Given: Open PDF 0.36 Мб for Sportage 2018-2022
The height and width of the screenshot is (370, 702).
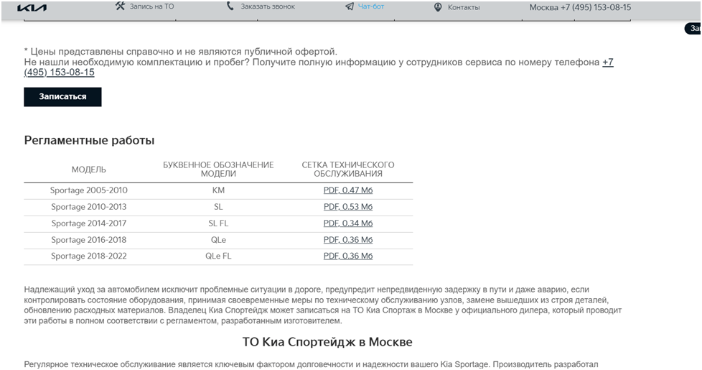Looking at the screenshot, I should click(348, 256).
